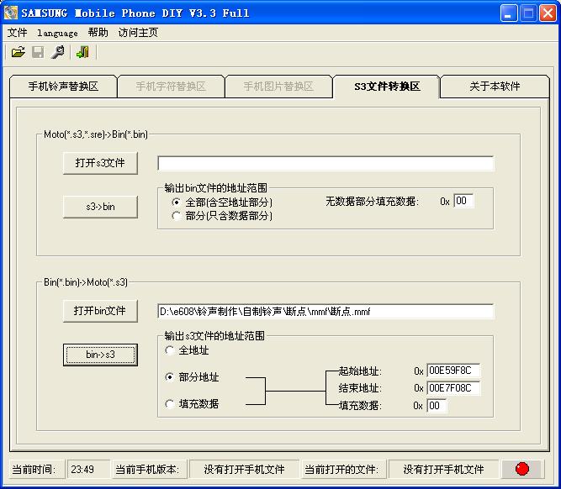
Task: Click the app icon in the title bar
Action: tap(10, 13)
